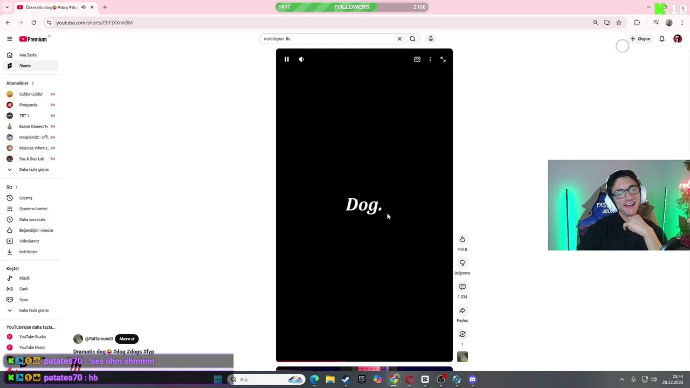The image size is (690, 388).
Task: Open Epic Games Launcher from taskbar
Action: point(362,379)
